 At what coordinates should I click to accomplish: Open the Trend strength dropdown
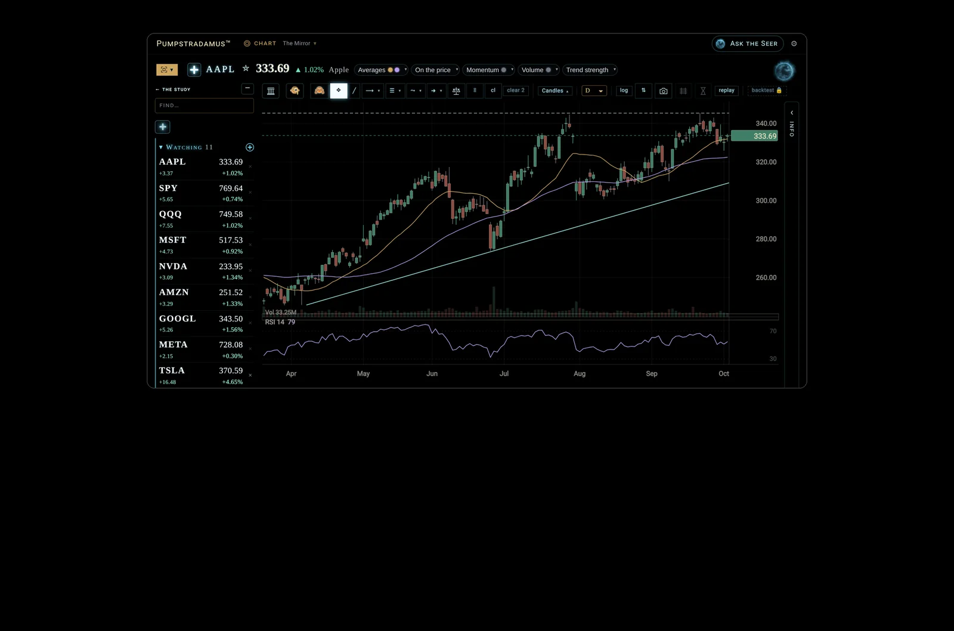pyautogui.click(x=590, y=70)
